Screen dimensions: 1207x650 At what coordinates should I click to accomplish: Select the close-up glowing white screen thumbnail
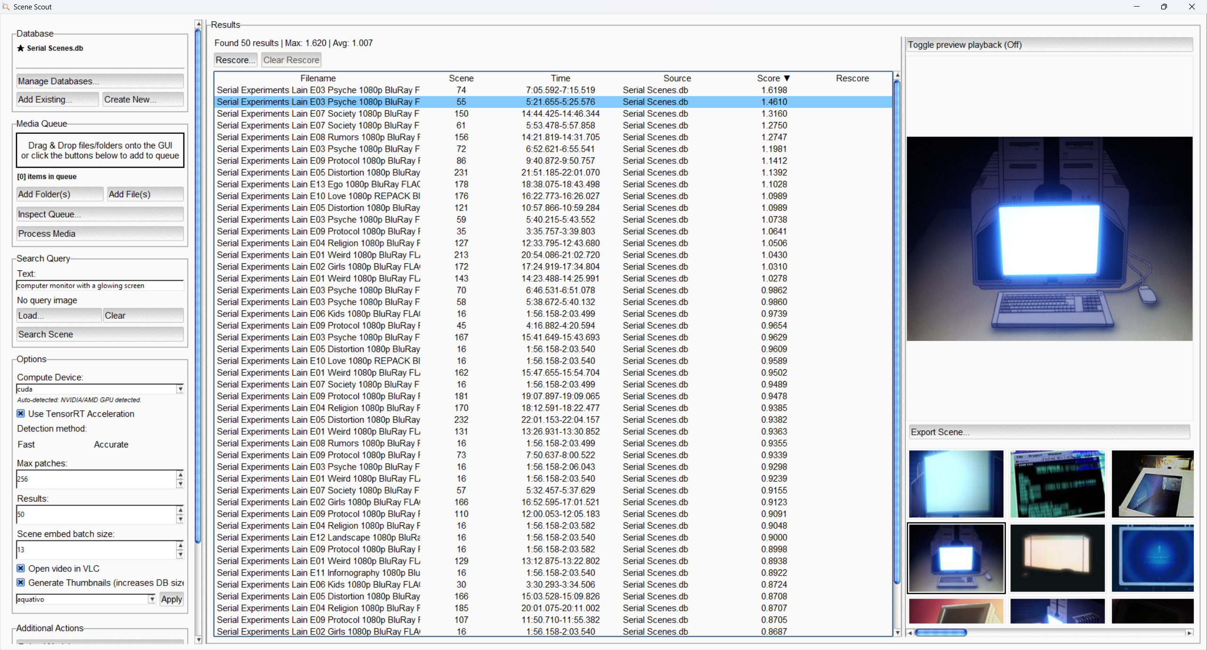pos(956,484)
